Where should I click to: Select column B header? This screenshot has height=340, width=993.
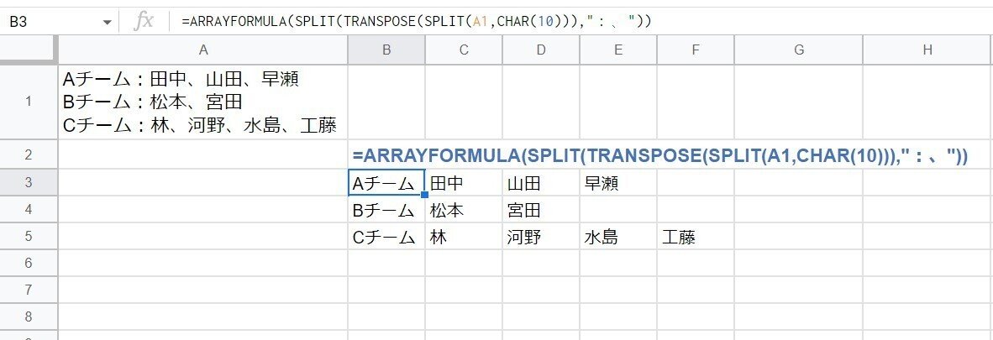pos(386,50)
